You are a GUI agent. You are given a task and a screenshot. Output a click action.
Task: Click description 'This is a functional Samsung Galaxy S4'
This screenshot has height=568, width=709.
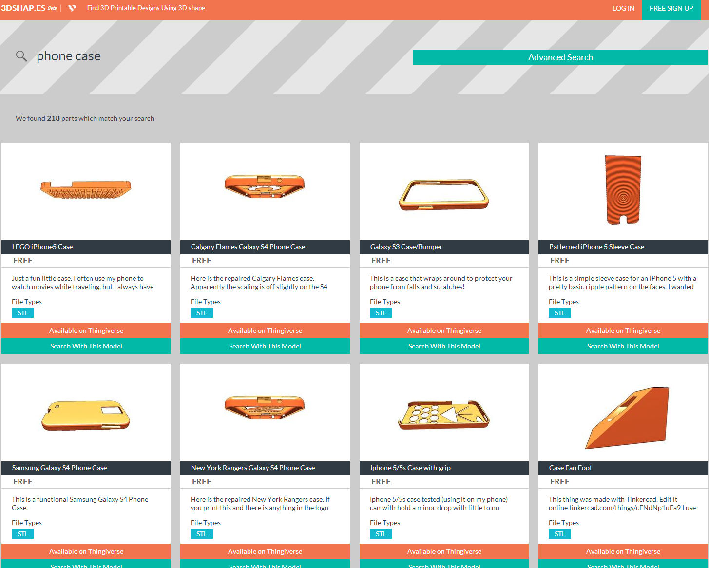[80, 504]
